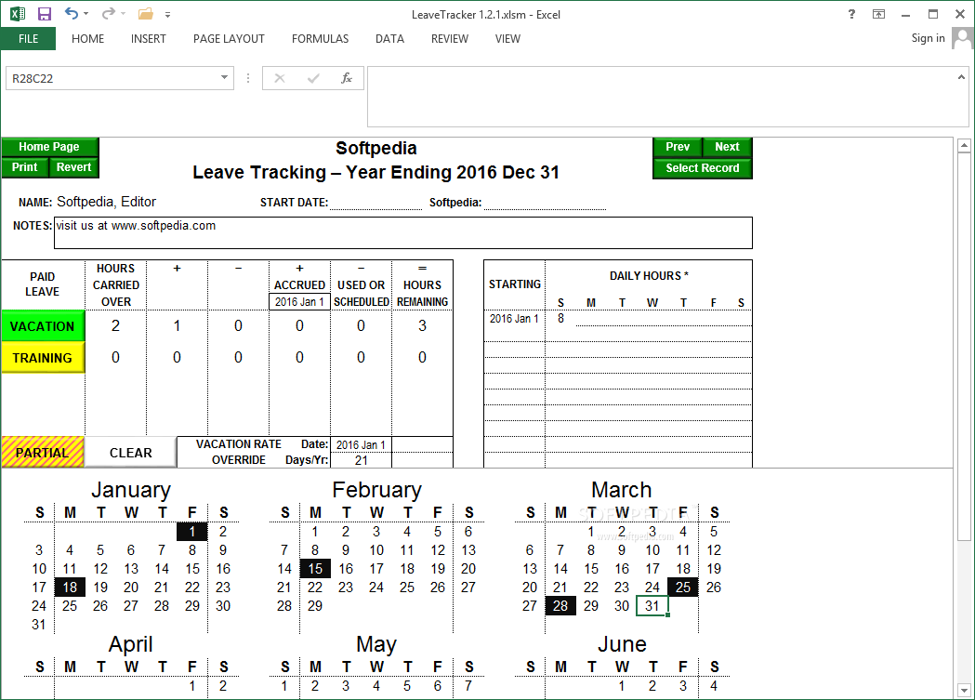
Task: Open Excel Help question mark
Action: pos(851,14)
